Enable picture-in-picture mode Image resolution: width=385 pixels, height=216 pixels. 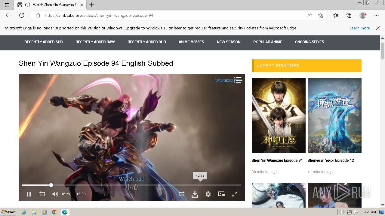pyautogui.click(x=221, y=194)
